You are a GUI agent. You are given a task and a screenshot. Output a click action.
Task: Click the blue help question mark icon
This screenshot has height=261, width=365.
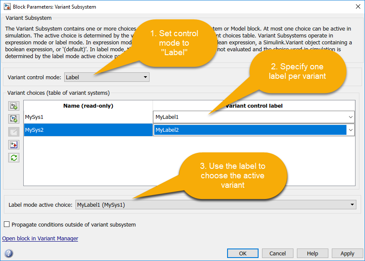point(9,253)
